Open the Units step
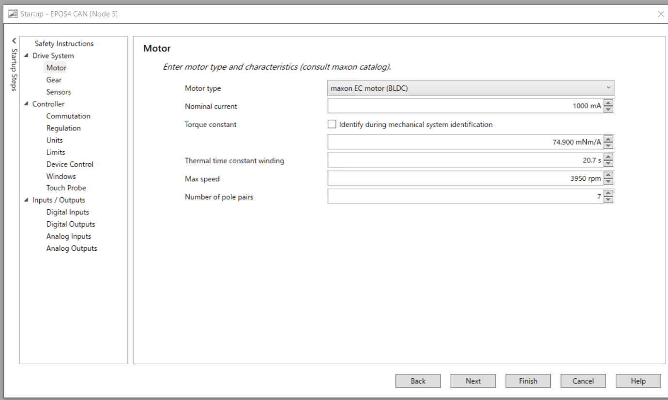The height and width of the screenshot is (400, 668). 54,140
